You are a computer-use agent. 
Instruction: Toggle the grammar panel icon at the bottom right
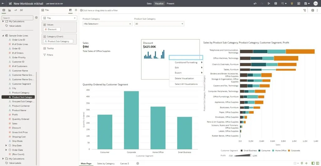[317, 163]
